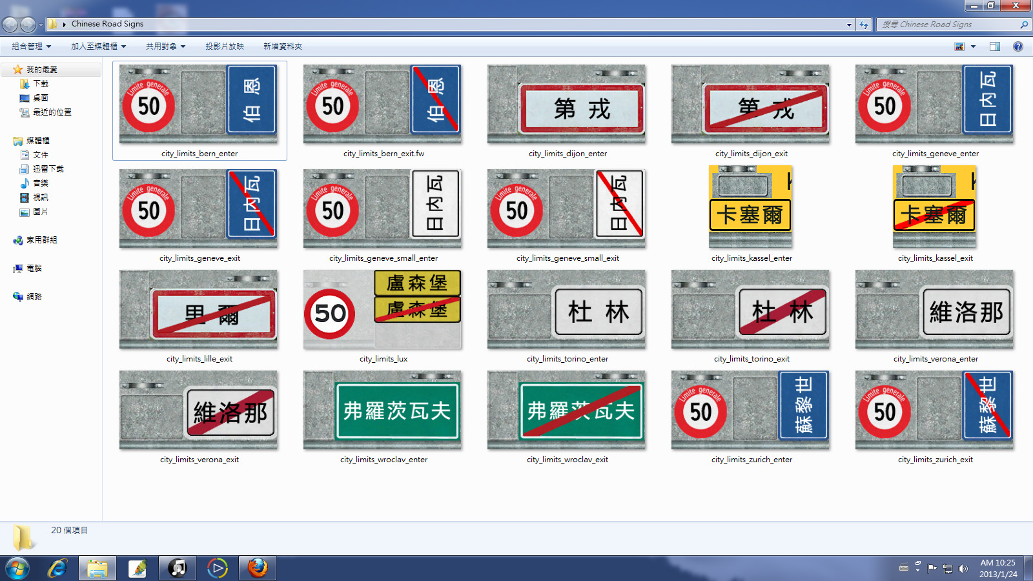Click the change view icon in toolbar
This screenshot has height=581, width=1033.
(x=959, y=46)
